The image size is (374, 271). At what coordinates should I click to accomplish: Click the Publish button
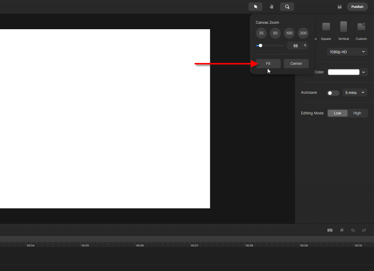[x=357, y=7]
